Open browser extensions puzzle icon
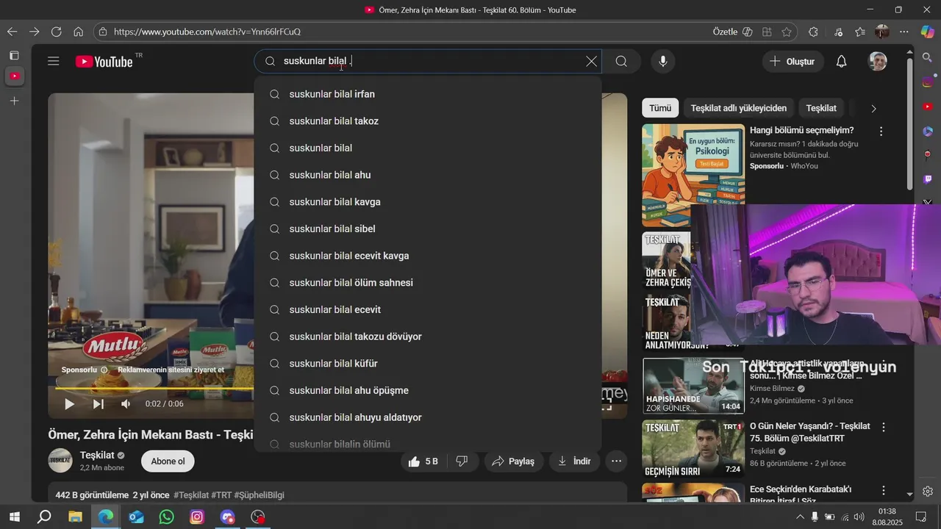 coord(813,32)
